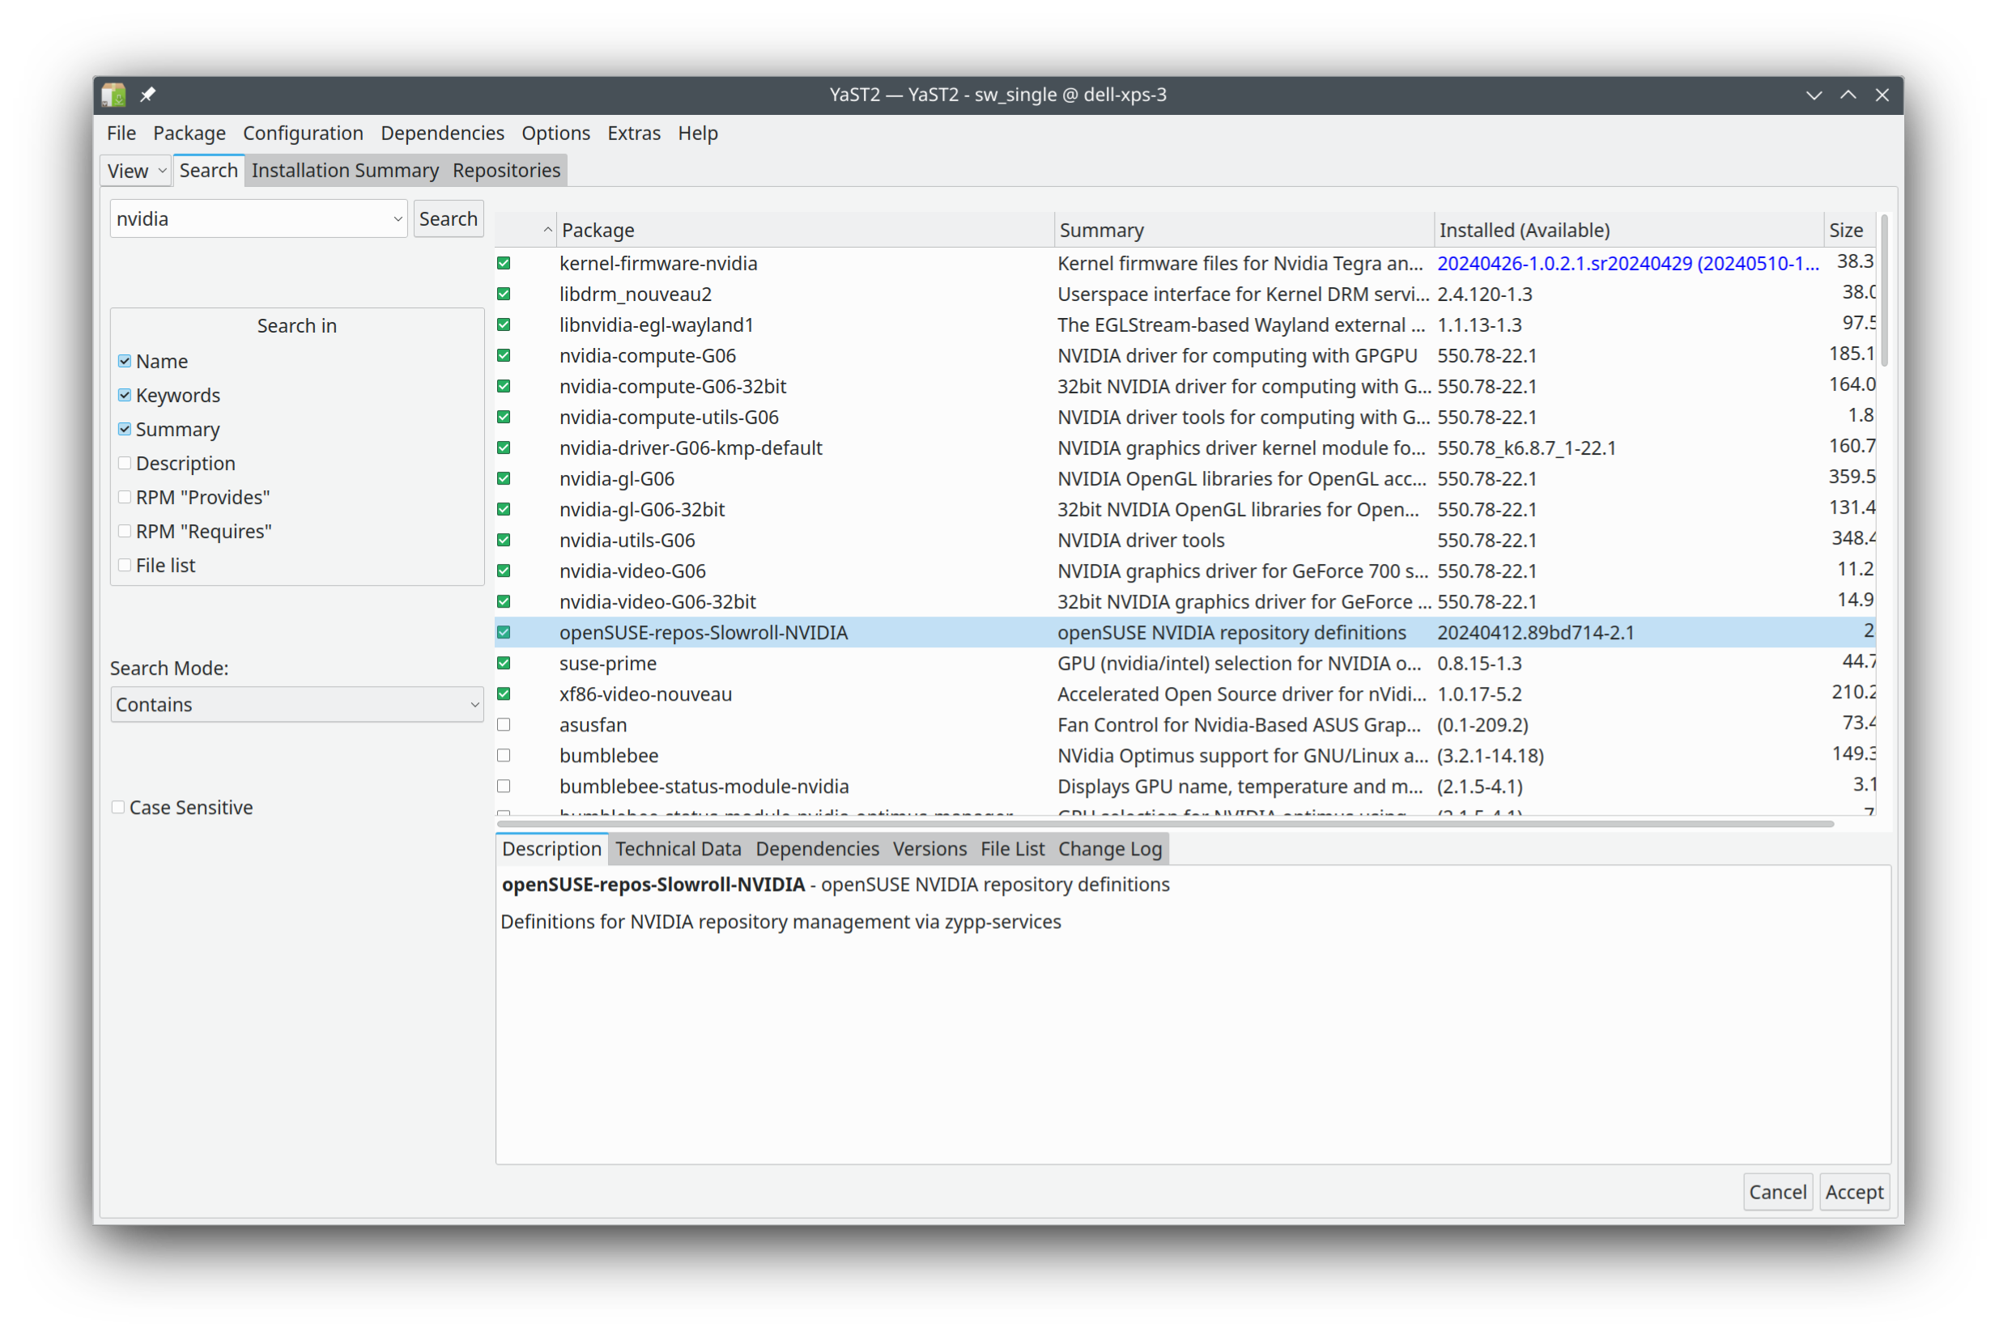Select the Search tab

(x=208, y=171)
